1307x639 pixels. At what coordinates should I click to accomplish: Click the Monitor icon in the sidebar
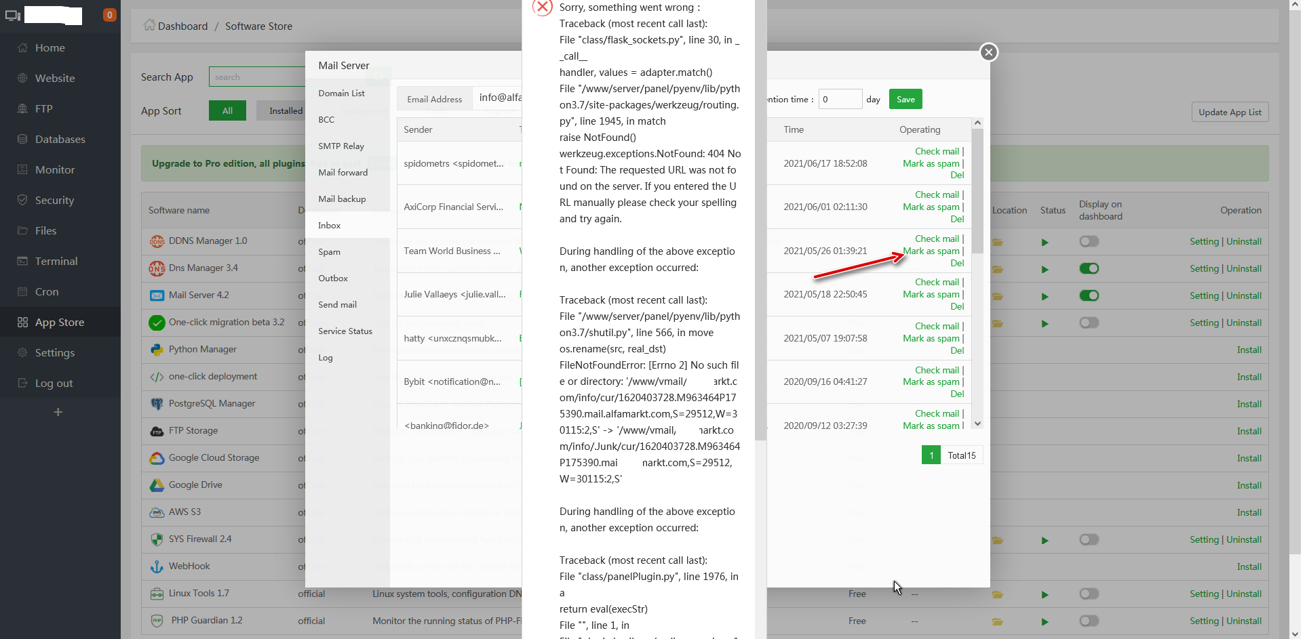click(x=22, y=170)
